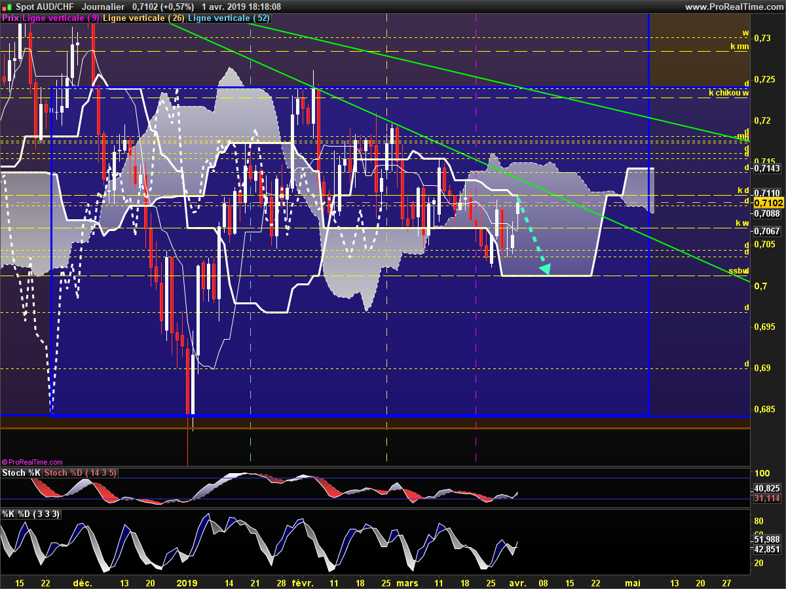The width and height of the screenshot is (786, 589).
Task: Click the k chikou w level label
Action: tap(728, 93)
